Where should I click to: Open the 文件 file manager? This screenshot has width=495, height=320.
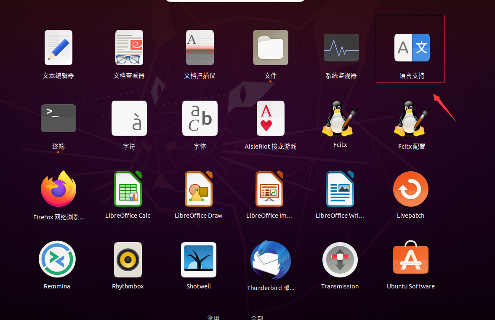[271, 48]
